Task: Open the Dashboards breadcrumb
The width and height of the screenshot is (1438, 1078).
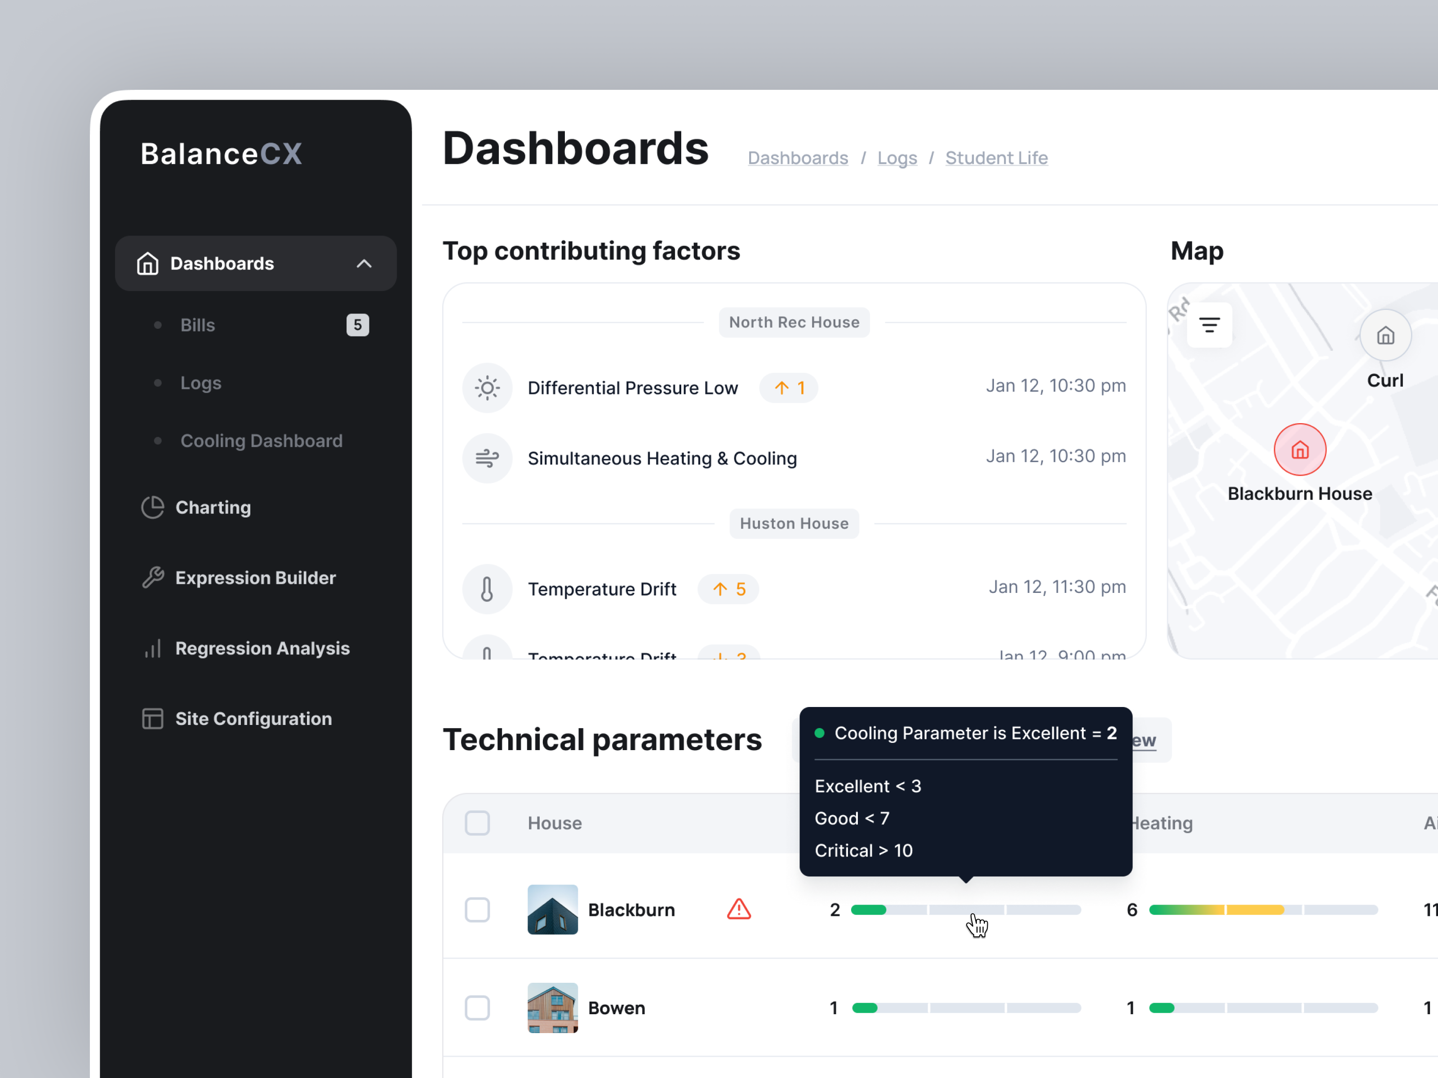Action: click(x=798, y=157)
